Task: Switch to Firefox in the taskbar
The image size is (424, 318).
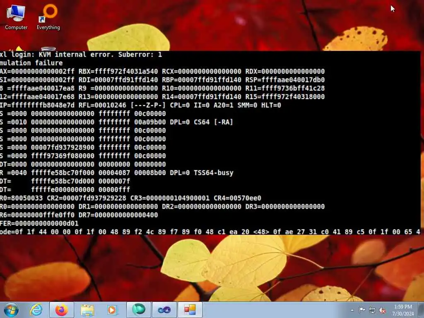Action: pyautogui.click(x=61, y=310)
